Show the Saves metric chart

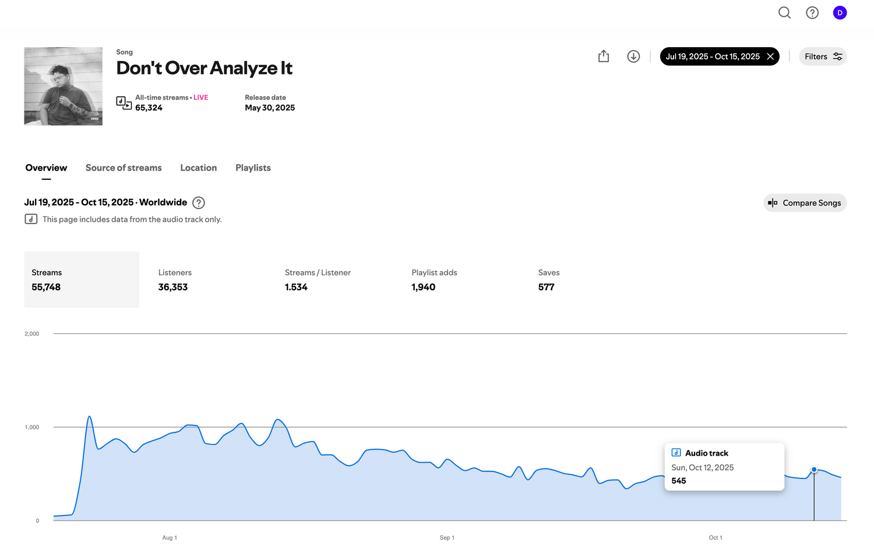pyautogui.click(x=548, y=280)
